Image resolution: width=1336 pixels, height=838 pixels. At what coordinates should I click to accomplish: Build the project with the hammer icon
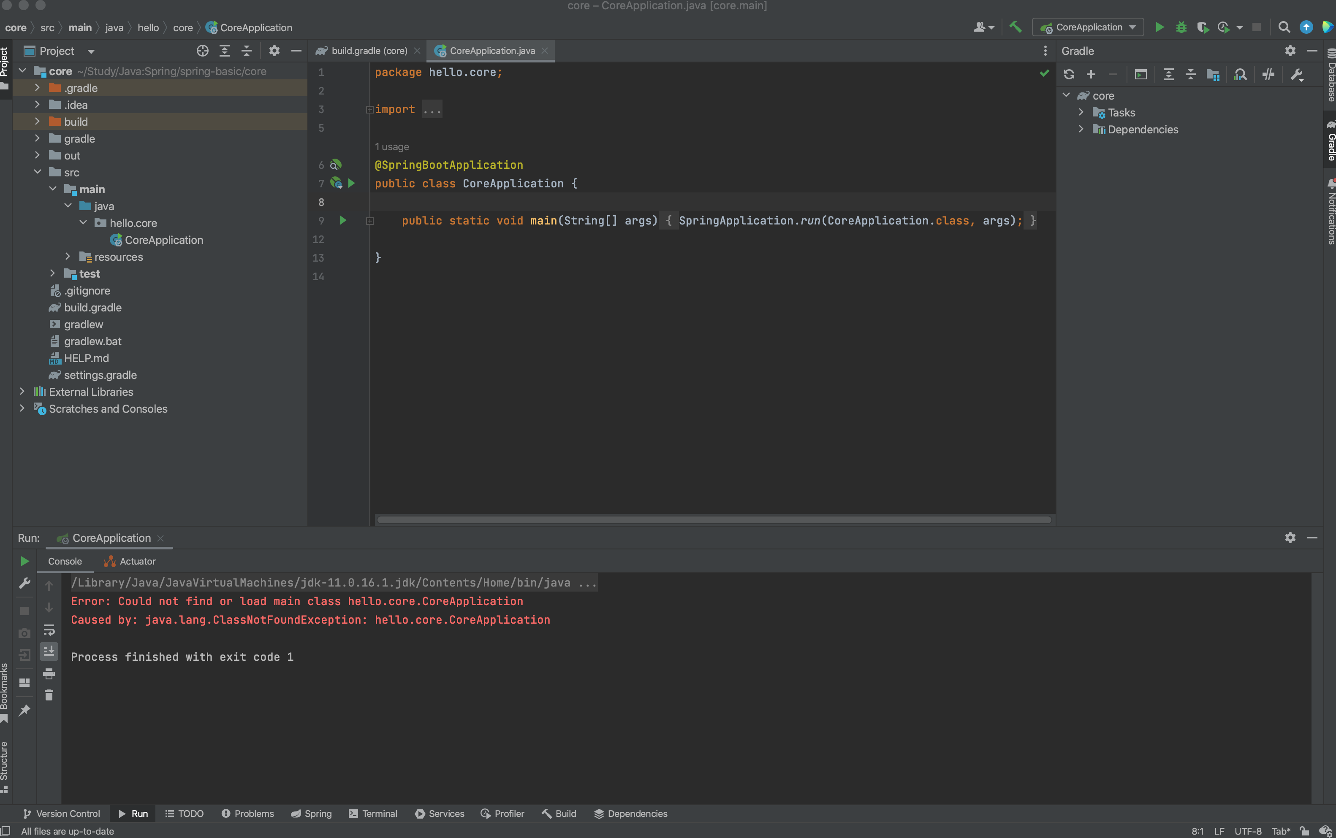pyautogui.click(x=1015, y=27)
